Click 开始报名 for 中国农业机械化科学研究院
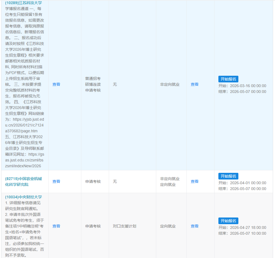275x258 pixels. click(x=228, y=176)
